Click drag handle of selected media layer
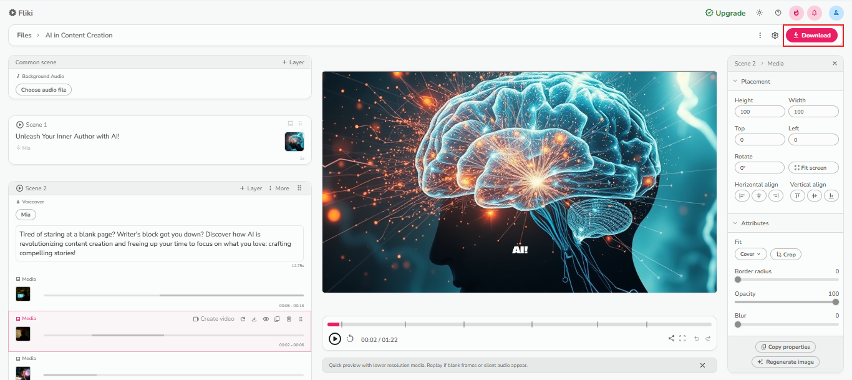The height and width of the screenshot is (380, 852). 301,319
